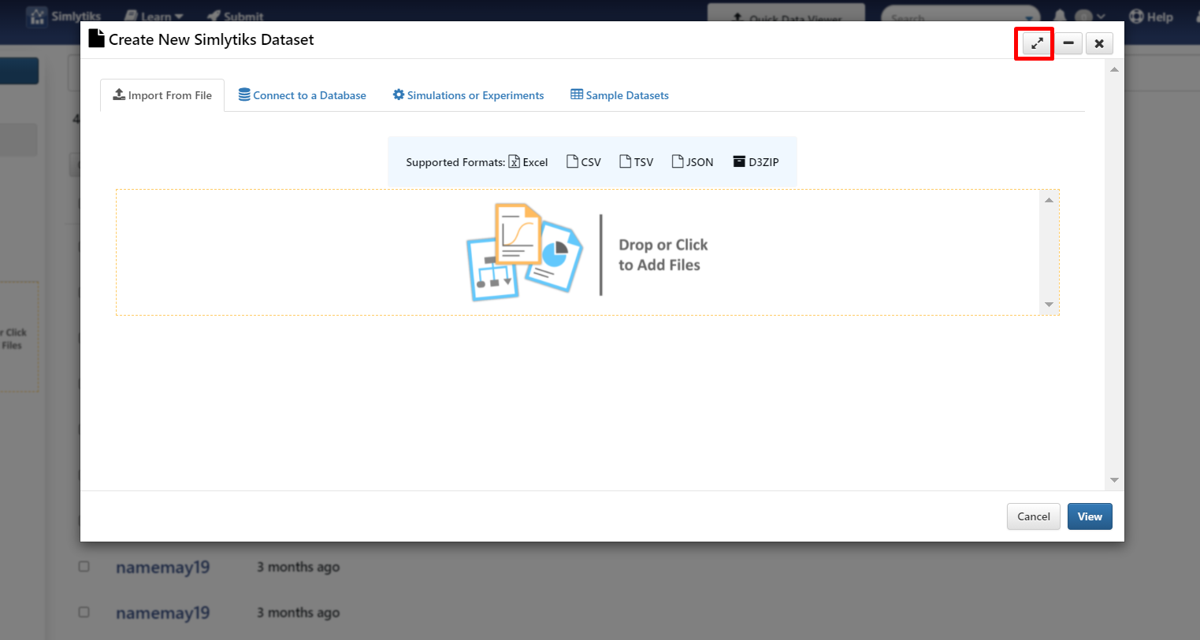The image size is (1200, 640).
Task: Click the 'Excel' format text
Action: 535,162
